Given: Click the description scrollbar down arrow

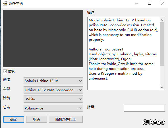Looking at the screenshot, I should (x=162, y=87).
